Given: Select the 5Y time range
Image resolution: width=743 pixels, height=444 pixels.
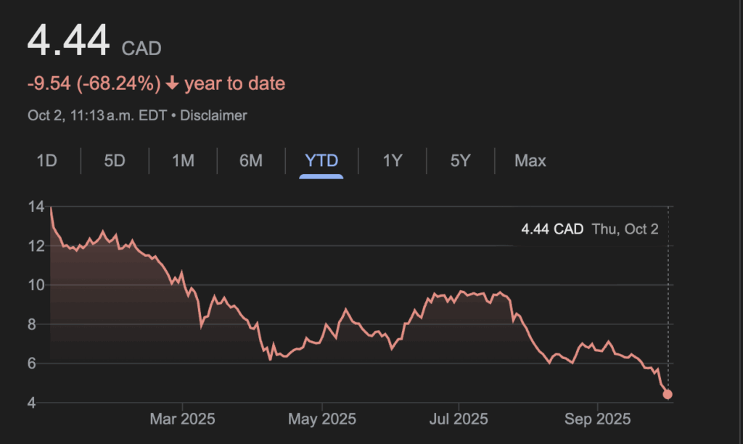Looking at the screenshot, I should [x=460, y=161].
